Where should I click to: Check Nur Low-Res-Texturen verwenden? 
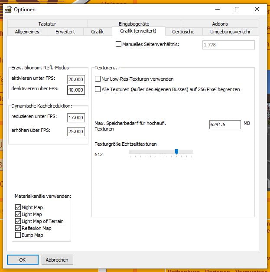pyautogui.click(x=98, y=79)
